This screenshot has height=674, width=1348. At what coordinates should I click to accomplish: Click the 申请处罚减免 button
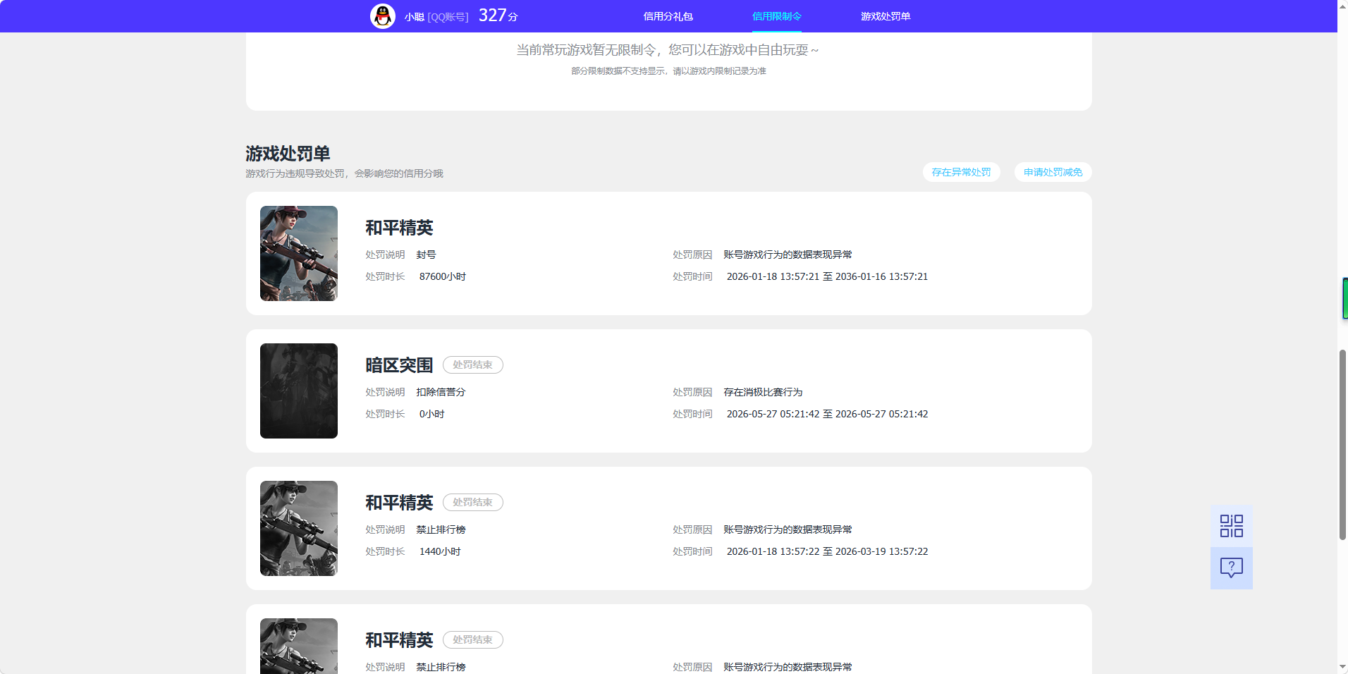tap(1053, 172)
